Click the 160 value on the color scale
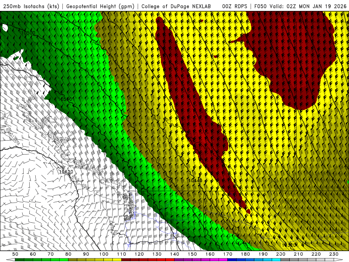 tap(210, 254)
